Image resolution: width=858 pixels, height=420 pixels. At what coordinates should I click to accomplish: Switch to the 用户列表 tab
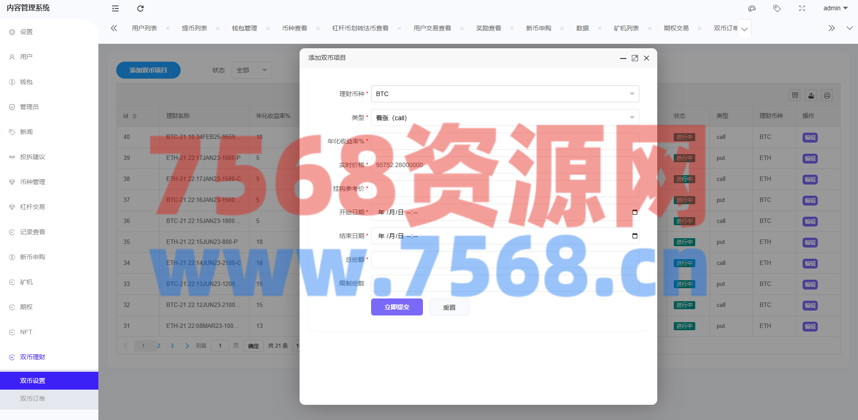pyautogui.click(x=144, y=28)
